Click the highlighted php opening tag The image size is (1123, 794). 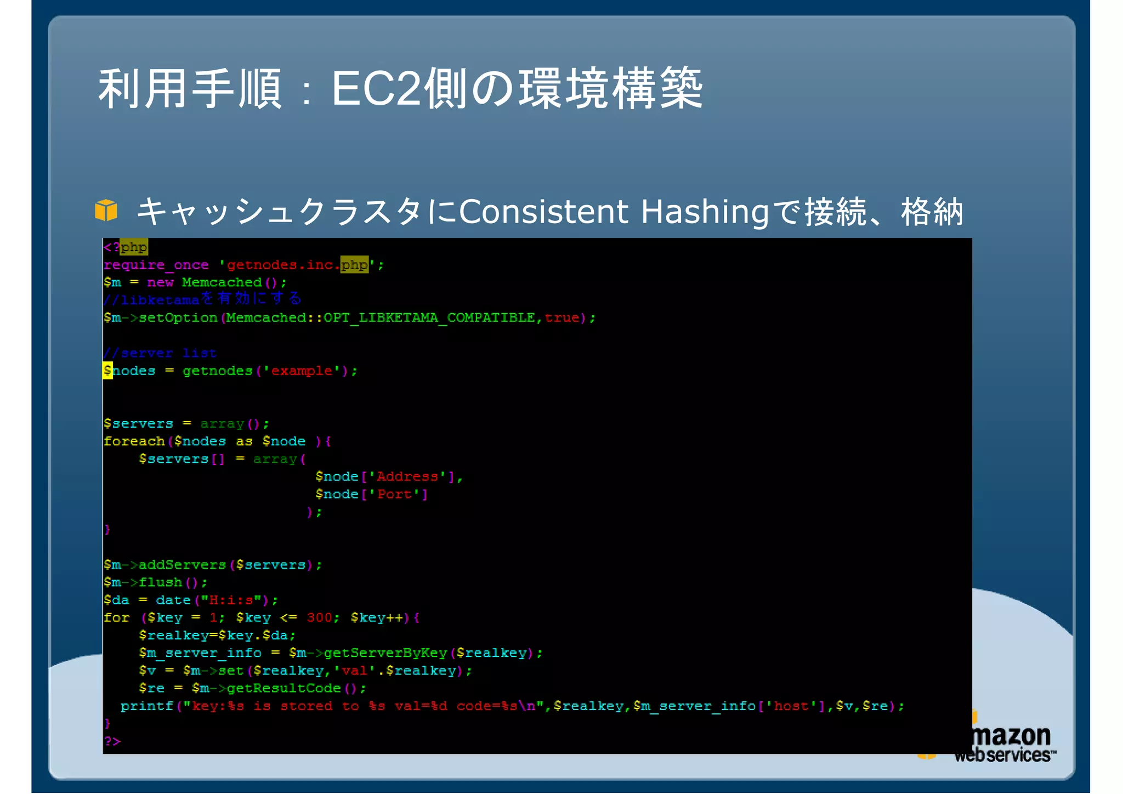(x=133, y=247)
